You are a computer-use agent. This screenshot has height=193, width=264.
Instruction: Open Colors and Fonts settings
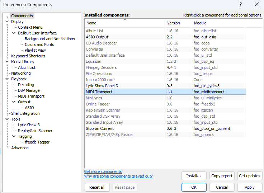pyautogui.click(x=39, y=44)
